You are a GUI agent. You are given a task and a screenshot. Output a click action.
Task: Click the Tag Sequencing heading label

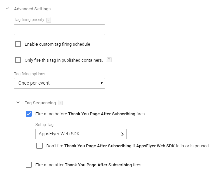40,103
